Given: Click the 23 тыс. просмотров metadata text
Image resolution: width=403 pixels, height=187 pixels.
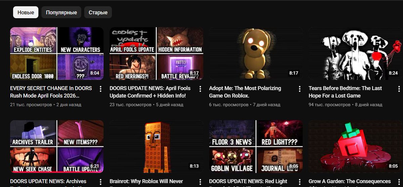Looking at the screenshot, I should tap(130, 105).
